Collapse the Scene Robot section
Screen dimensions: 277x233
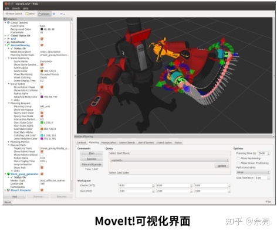(9, 84)
